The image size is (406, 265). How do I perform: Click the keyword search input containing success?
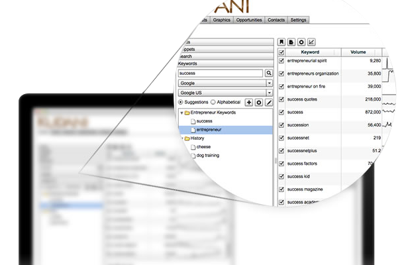pos(221,74)
